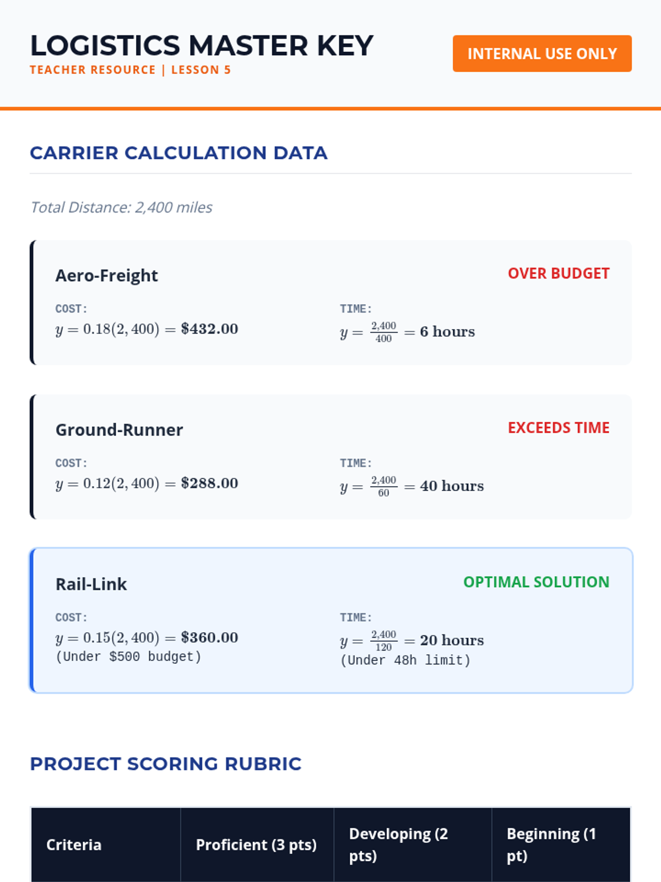661x882 pixels.
Task: Click the EXCEEDS TIME status label
Action: pyautogui.click(x=558, y=428)
